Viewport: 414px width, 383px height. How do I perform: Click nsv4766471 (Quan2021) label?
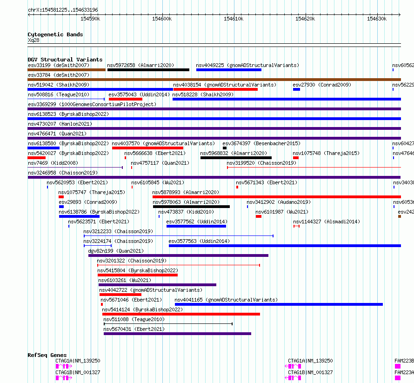coord(57,134)
